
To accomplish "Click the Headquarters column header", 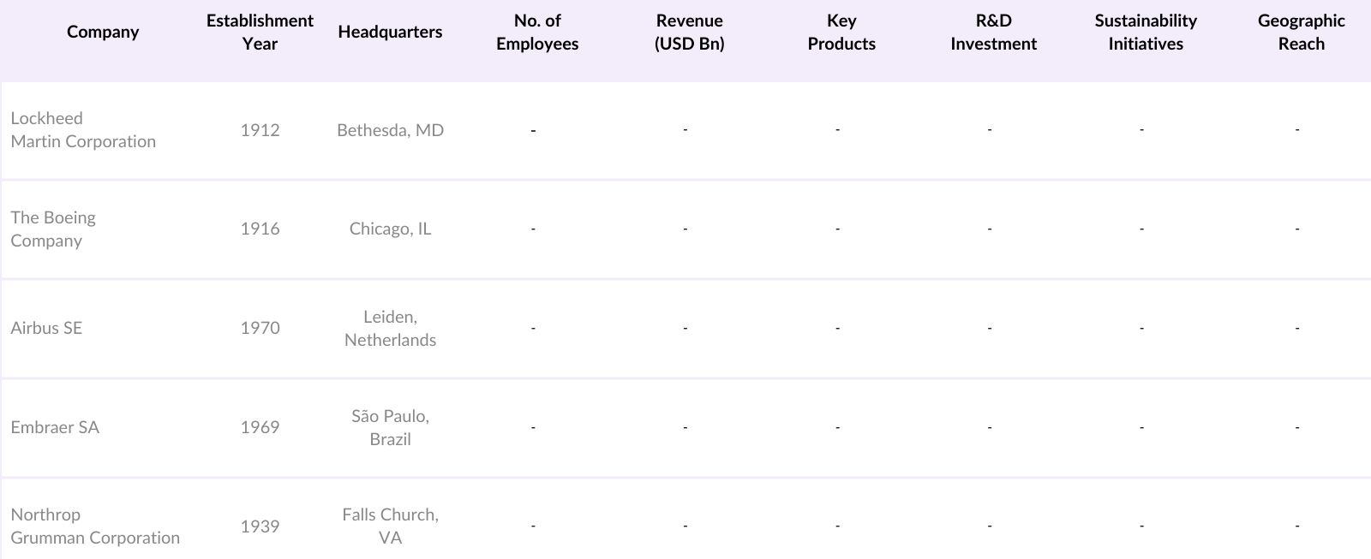I will (x=390, y=33).
